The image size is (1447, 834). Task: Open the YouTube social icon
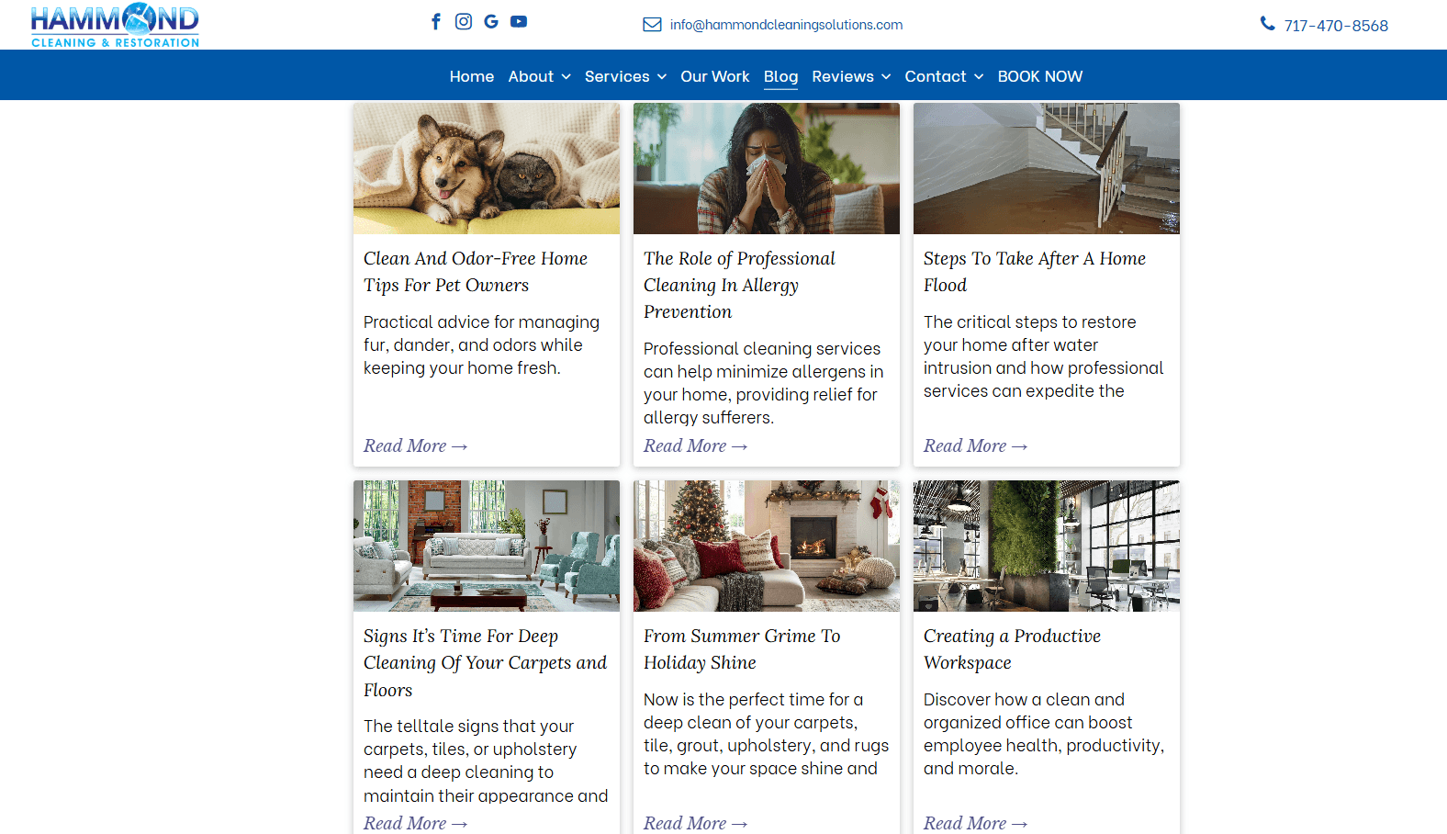click(x=519, y=21)
